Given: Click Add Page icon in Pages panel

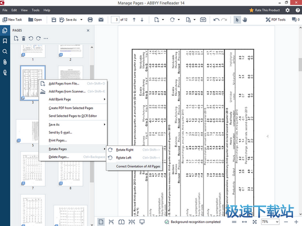Looking at the screenshot, I should (x=16, y=39).
